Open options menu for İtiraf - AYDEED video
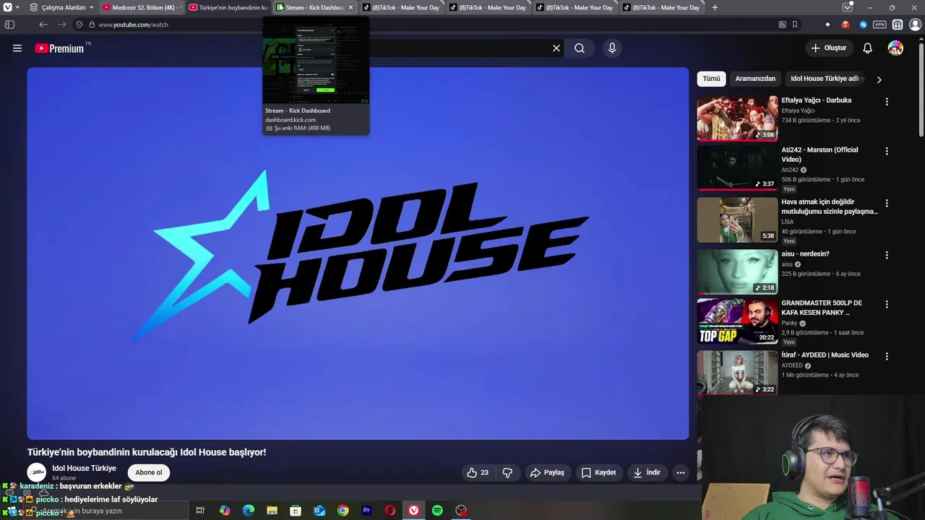The height and width of the screenshot is (520, 925). coord(887,357)
